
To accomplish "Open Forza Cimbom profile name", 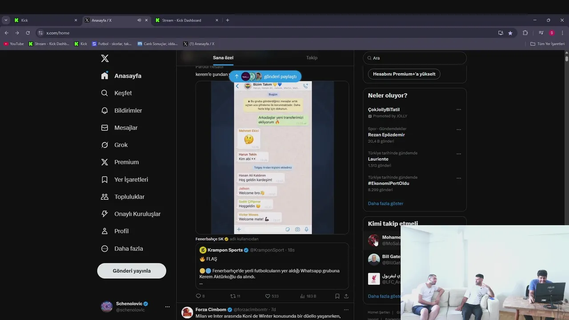I will [211, 310].
